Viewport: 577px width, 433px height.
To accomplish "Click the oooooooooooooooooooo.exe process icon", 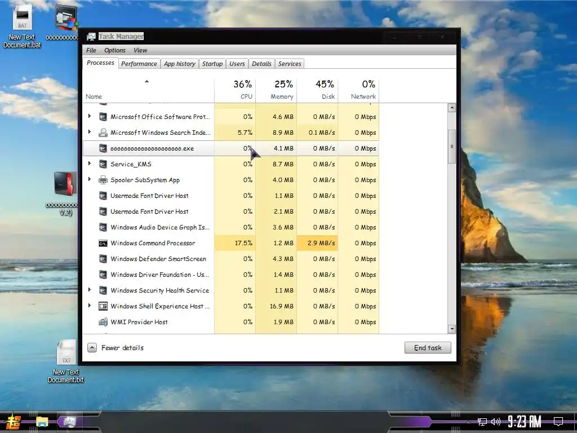I will tap(103, 148).
